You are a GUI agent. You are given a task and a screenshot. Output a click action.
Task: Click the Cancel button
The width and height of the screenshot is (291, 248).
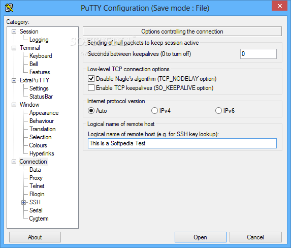point(255,237)
